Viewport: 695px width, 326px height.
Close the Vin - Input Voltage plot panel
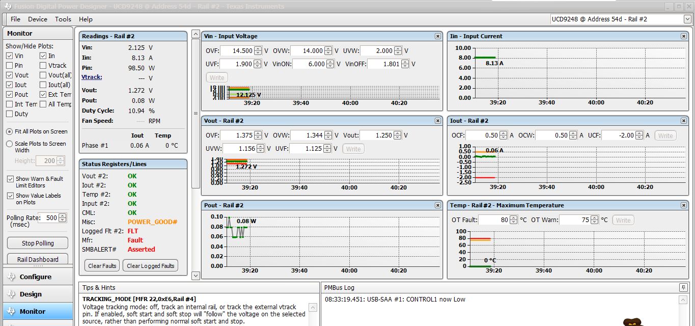point(438,36)
